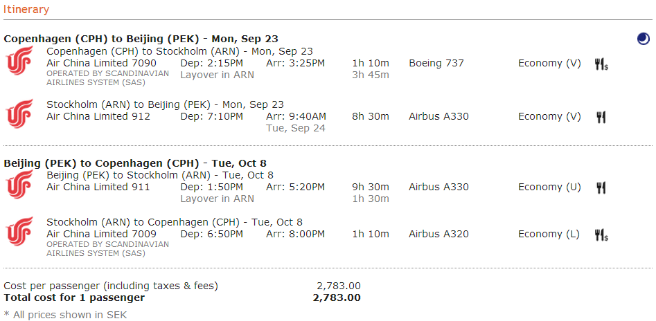The image size is (656, 321).
Task: Click meal icon on flight 911 row
Action: click(601, 188)
